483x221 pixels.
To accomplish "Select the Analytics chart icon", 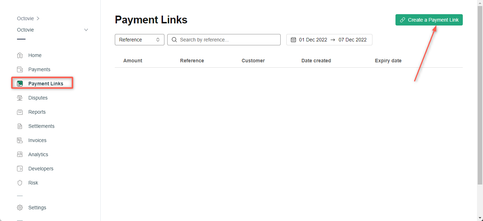I will coord(20,154).
